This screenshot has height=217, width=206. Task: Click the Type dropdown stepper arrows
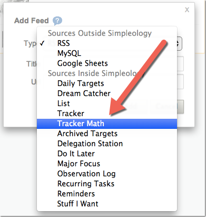(179, 43)
